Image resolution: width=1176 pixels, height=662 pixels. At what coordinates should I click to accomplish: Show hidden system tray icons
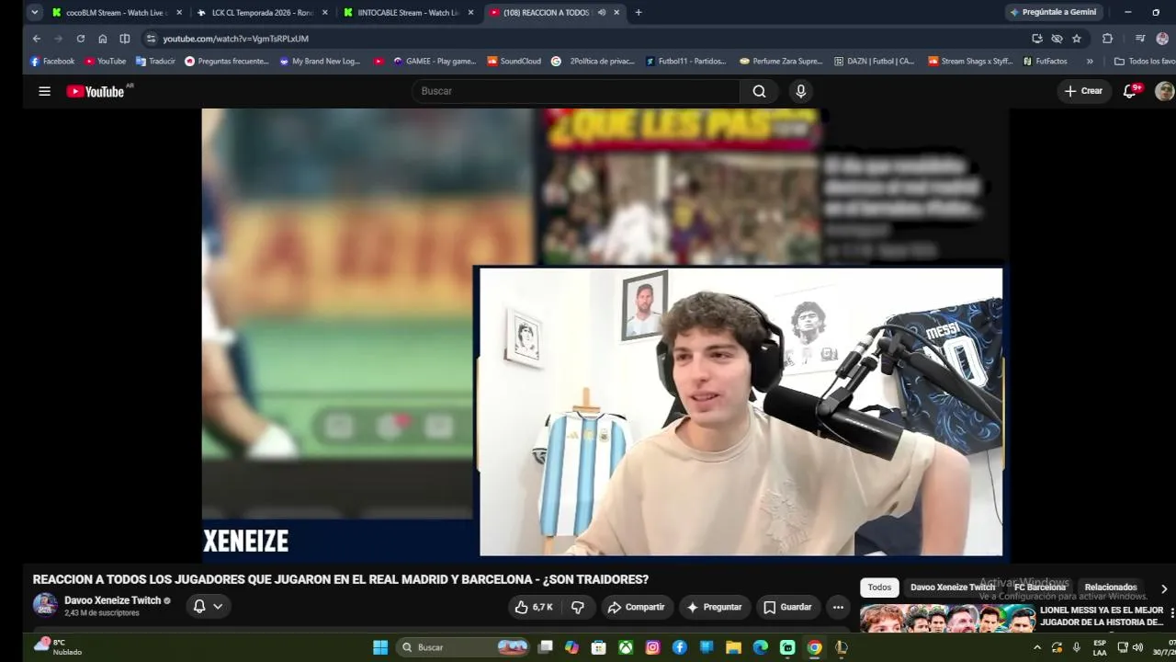point(1037,647)
